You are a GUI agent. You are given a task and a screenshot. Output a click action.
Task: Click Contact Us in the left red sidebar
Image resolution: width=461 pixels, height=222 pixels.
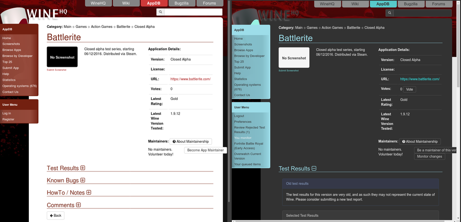(10, 92)
